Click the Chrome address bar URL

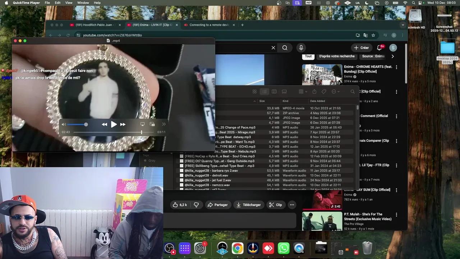click(112, 35)
